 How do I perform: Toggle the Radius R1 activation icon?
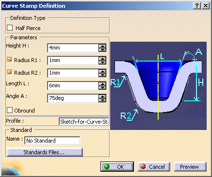tap(10, 60)
